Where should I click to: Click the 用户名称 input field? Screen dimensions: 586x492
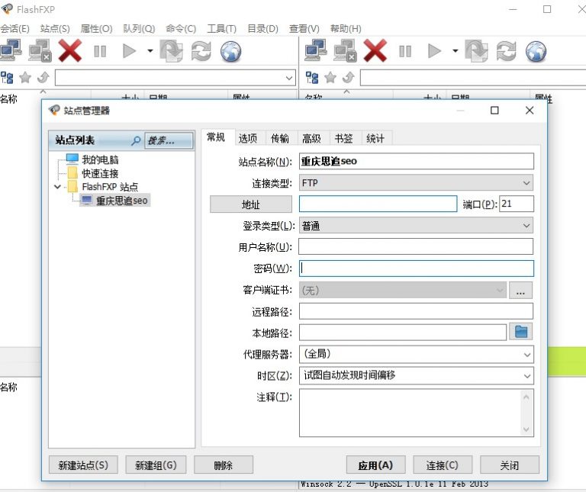point(416,246)
